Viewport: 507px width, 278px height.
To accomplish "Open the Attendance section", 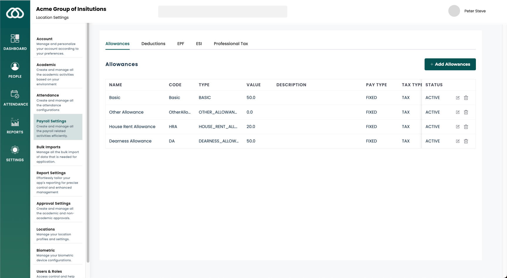I will pyautogui.click(x=16, y=98).
